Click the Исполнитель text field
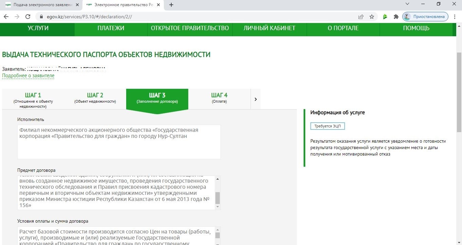 119,142
